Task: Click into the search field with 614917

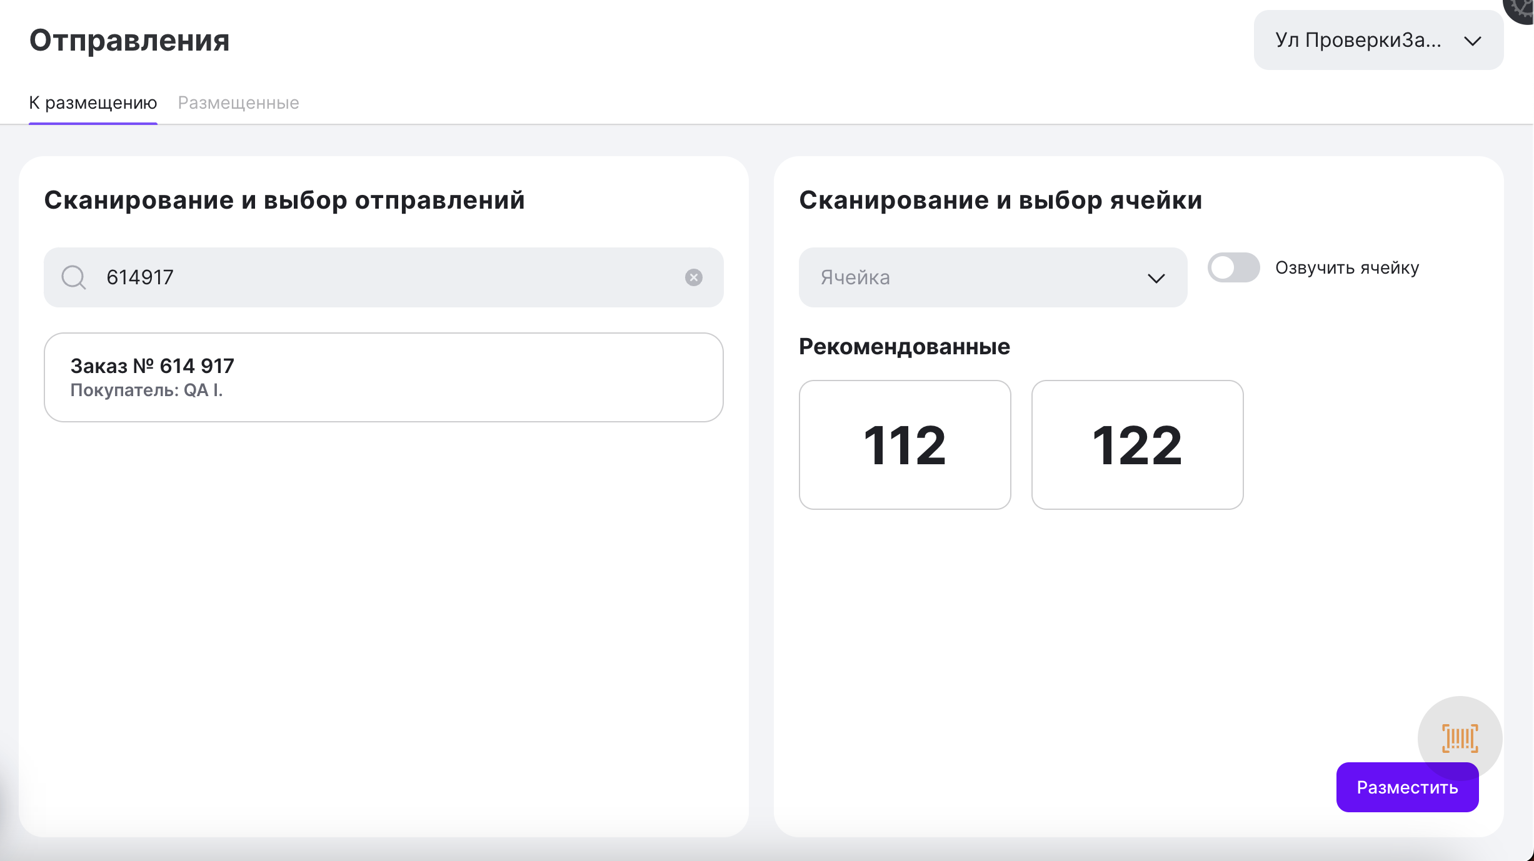Action: click(x=388, y=277)
